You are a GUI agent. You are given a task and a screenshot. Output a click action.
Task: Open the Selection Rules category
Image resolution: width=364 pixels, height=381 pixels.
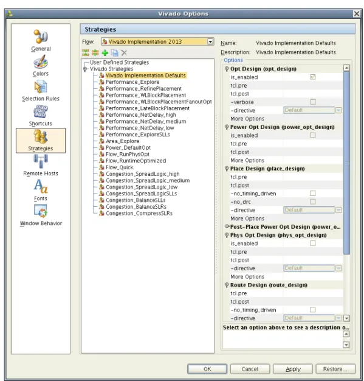pyautogui.click(x=41, y=91)
